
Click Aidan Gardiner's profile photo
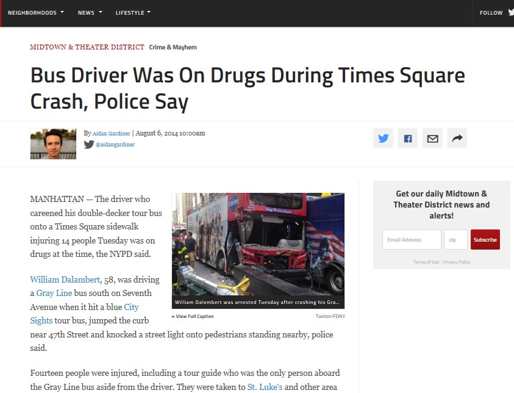coord(53,144)
